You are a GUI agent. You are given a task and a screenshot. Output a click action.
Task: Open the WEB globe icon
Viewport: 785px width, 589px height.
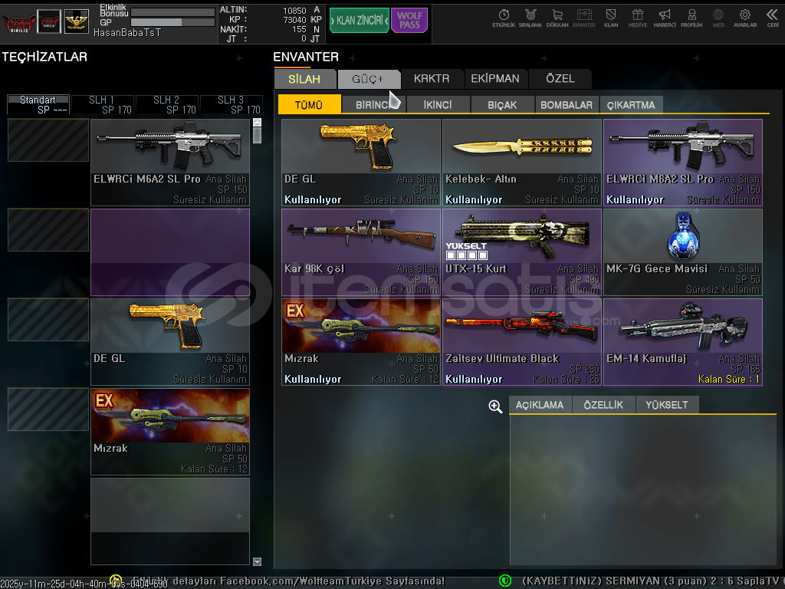pyautogui.click(x=718, y=18)
